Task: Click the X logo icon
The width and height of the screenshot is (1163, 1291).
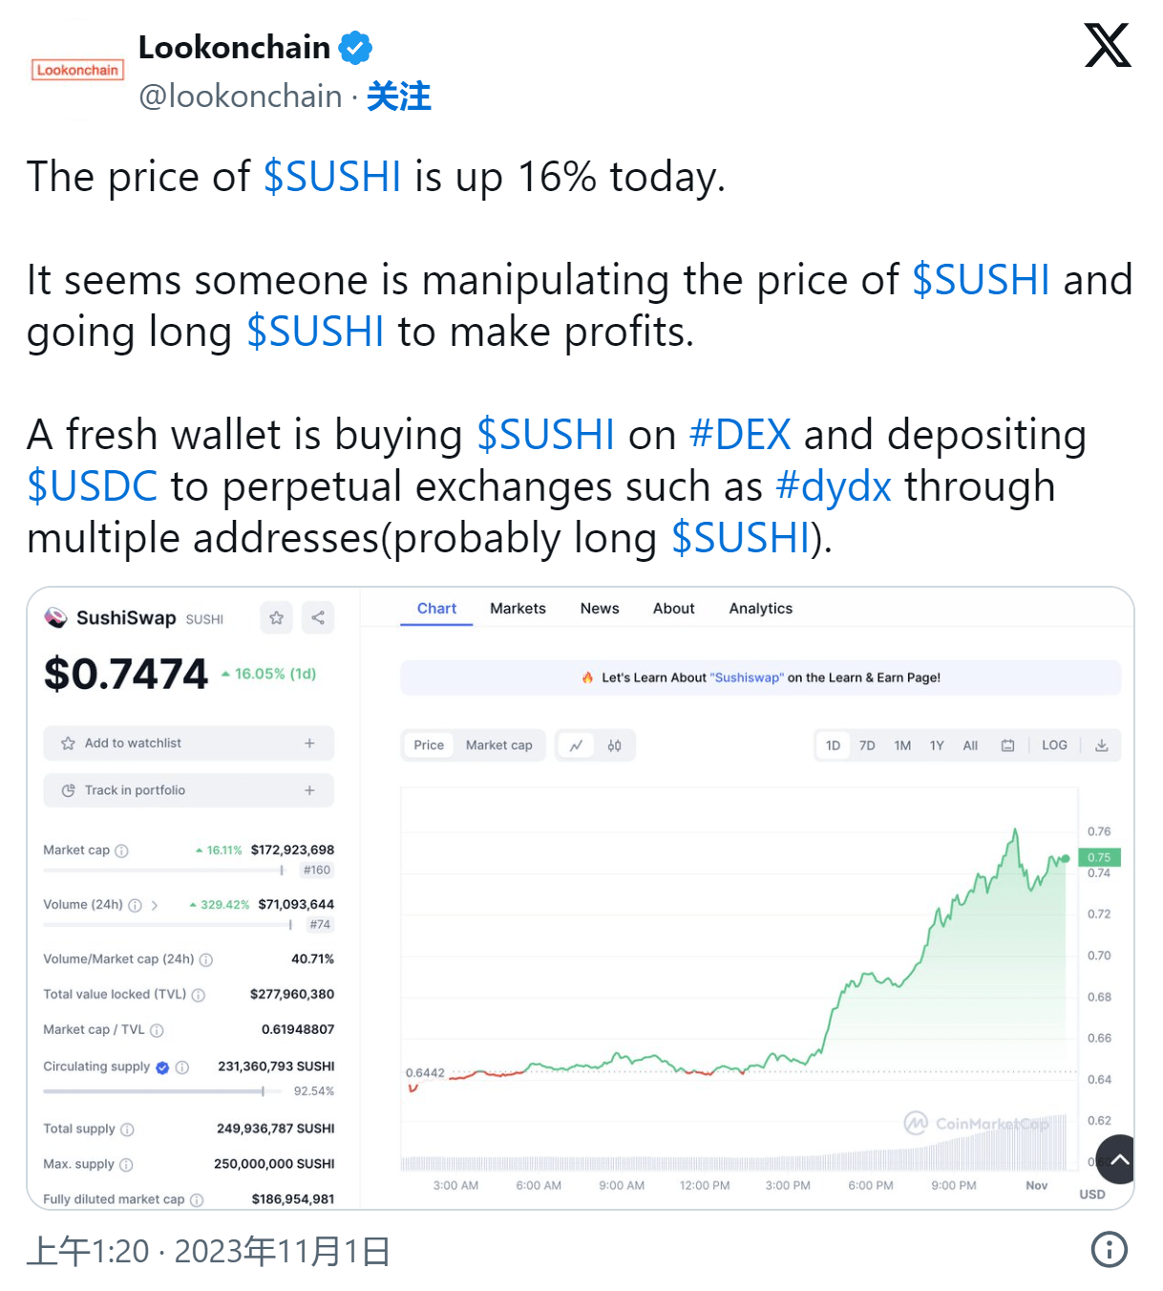Action: 1108,45
